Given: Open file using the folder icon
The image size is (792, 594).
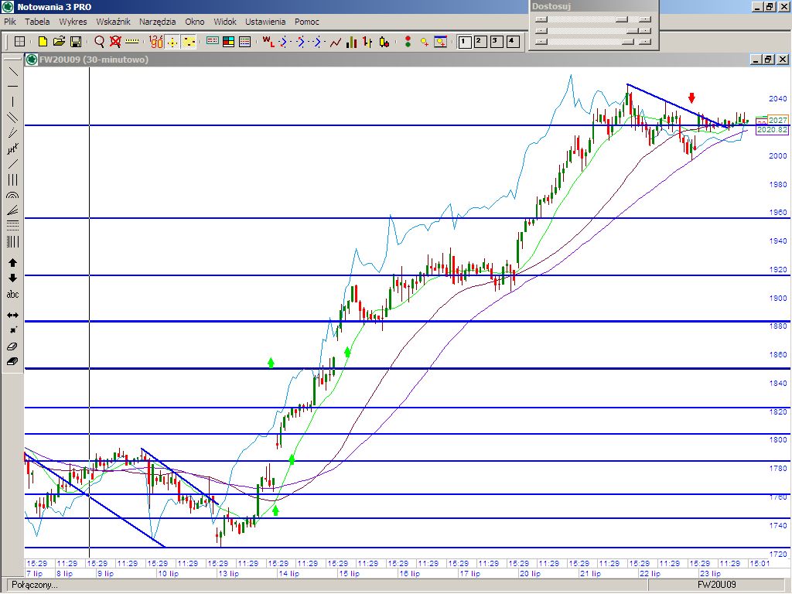Looking at the screenshot, I should coord(59,42).
